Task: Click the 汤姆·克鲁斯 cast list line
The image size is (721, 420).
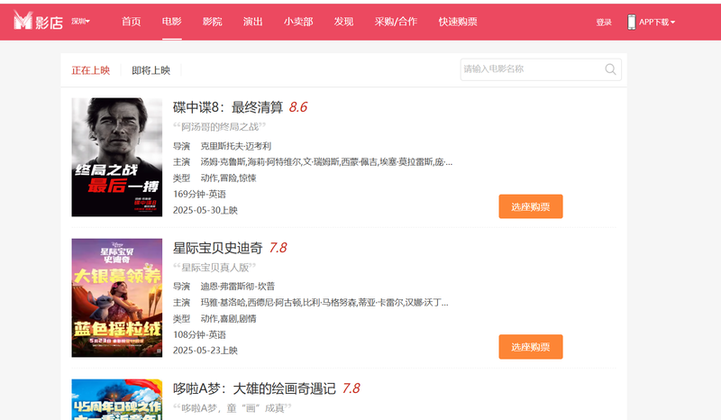Action: click(x=326, y=162)
